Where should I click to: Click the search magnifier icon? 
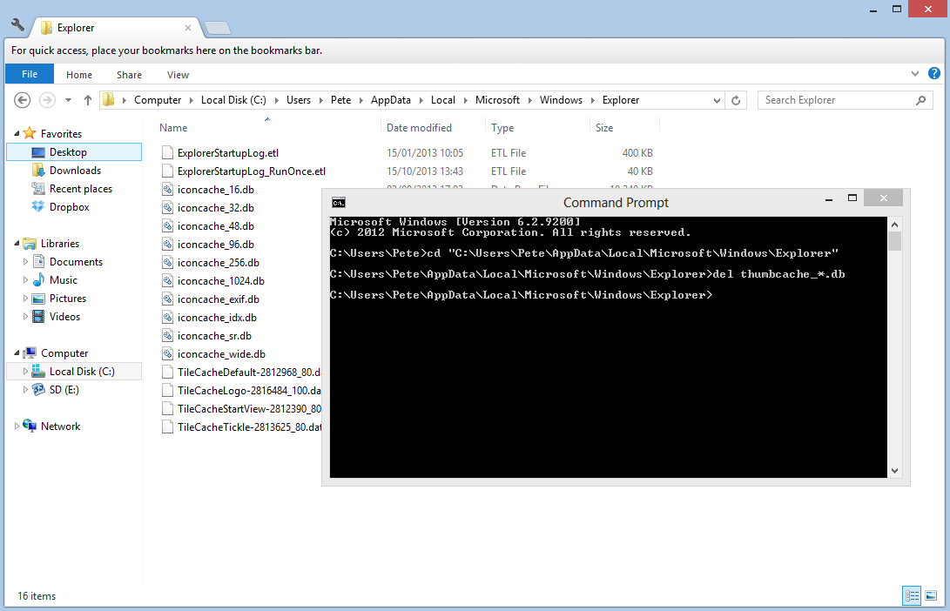[x=921, y=100]
